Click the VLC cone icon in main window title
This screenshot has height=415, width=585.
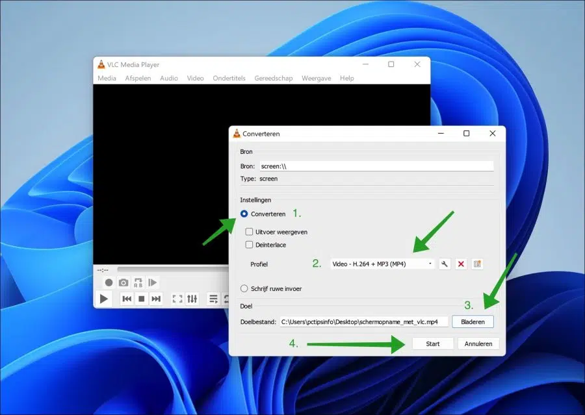click(x=101, y=64)
